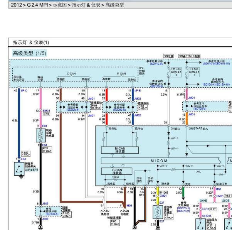Open the SD120-10 reference link
Viewport: 232px width, 230px height.
pyautogui.click(x=222, y=85)
